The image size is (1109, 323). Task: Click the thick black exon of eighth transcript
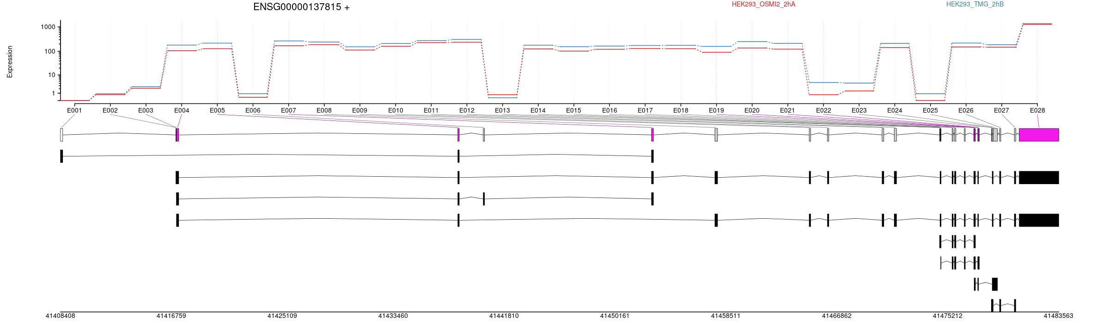click(x=995, y=284)
